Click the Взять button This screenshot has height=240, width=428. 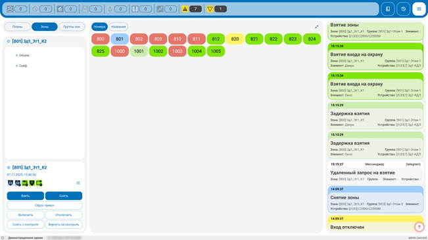click(x=26, y=195)
